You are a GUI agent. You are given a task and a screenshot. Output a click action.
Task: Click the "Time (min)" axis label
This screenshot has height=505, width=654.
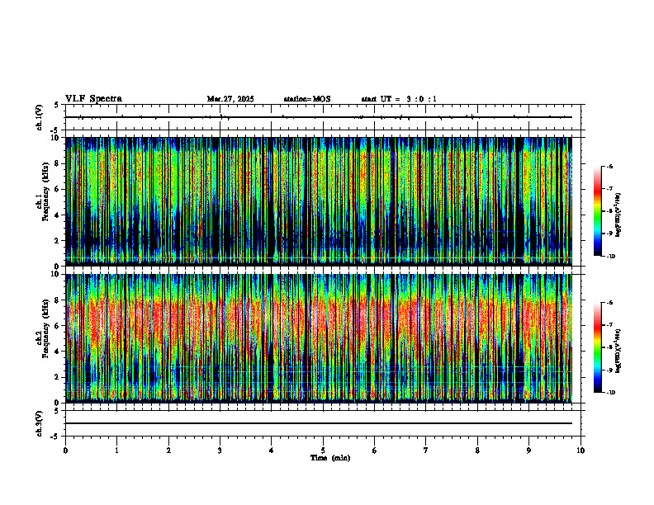[x=330, y=458]
